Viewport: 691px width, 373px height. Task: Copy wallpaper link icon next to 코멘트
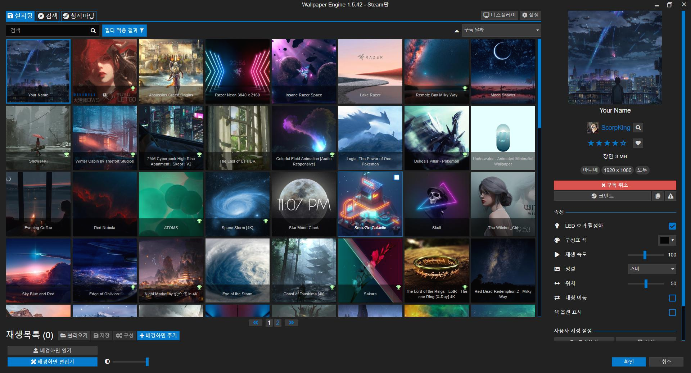tap(658, 196)
